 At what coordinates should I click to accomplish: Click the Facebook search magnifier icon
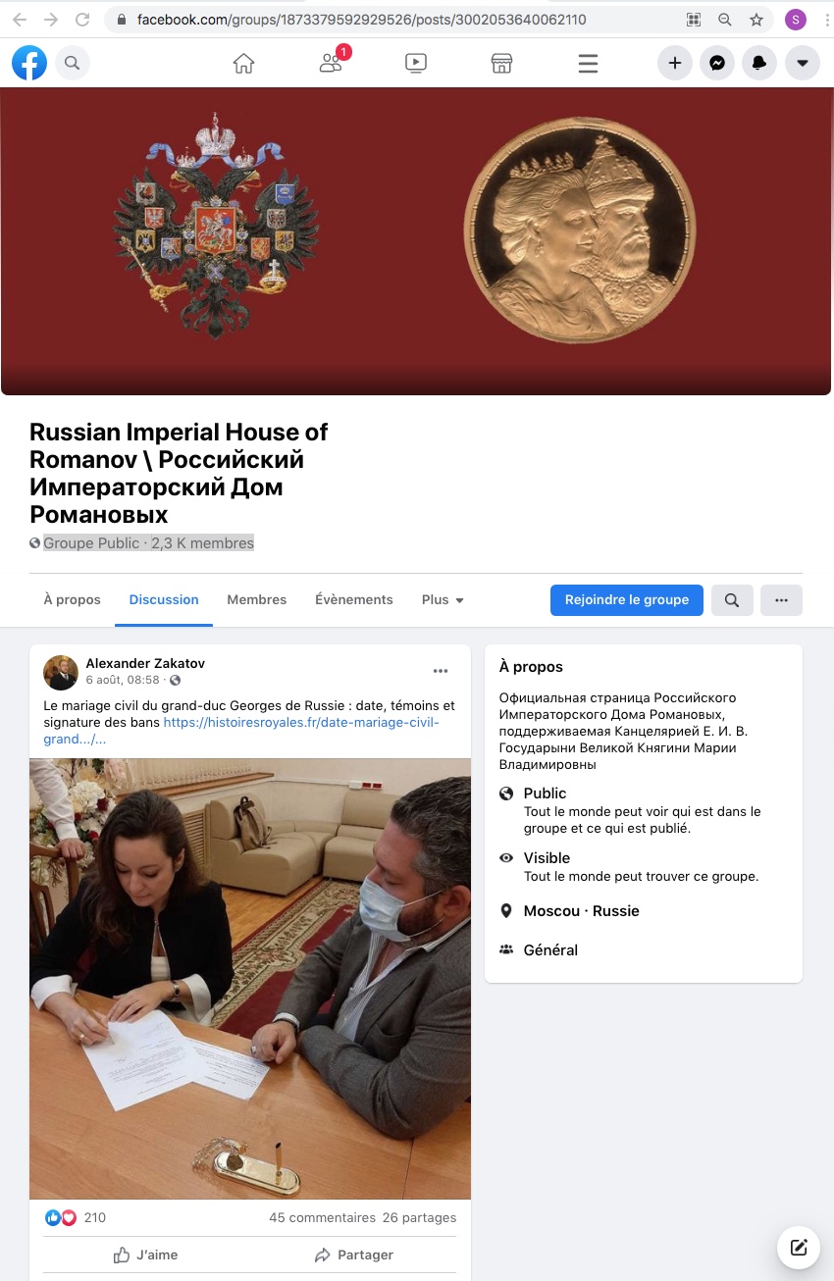tap(72, 63)
